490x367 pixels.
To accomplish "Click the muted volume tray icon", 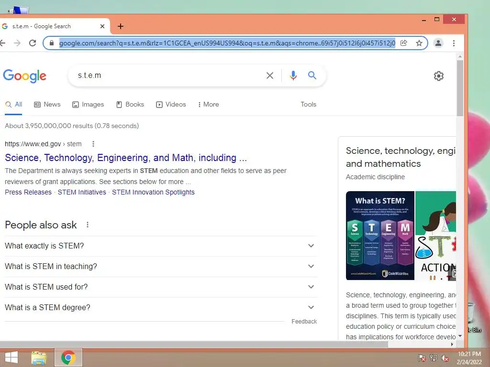I will (445, 358).
